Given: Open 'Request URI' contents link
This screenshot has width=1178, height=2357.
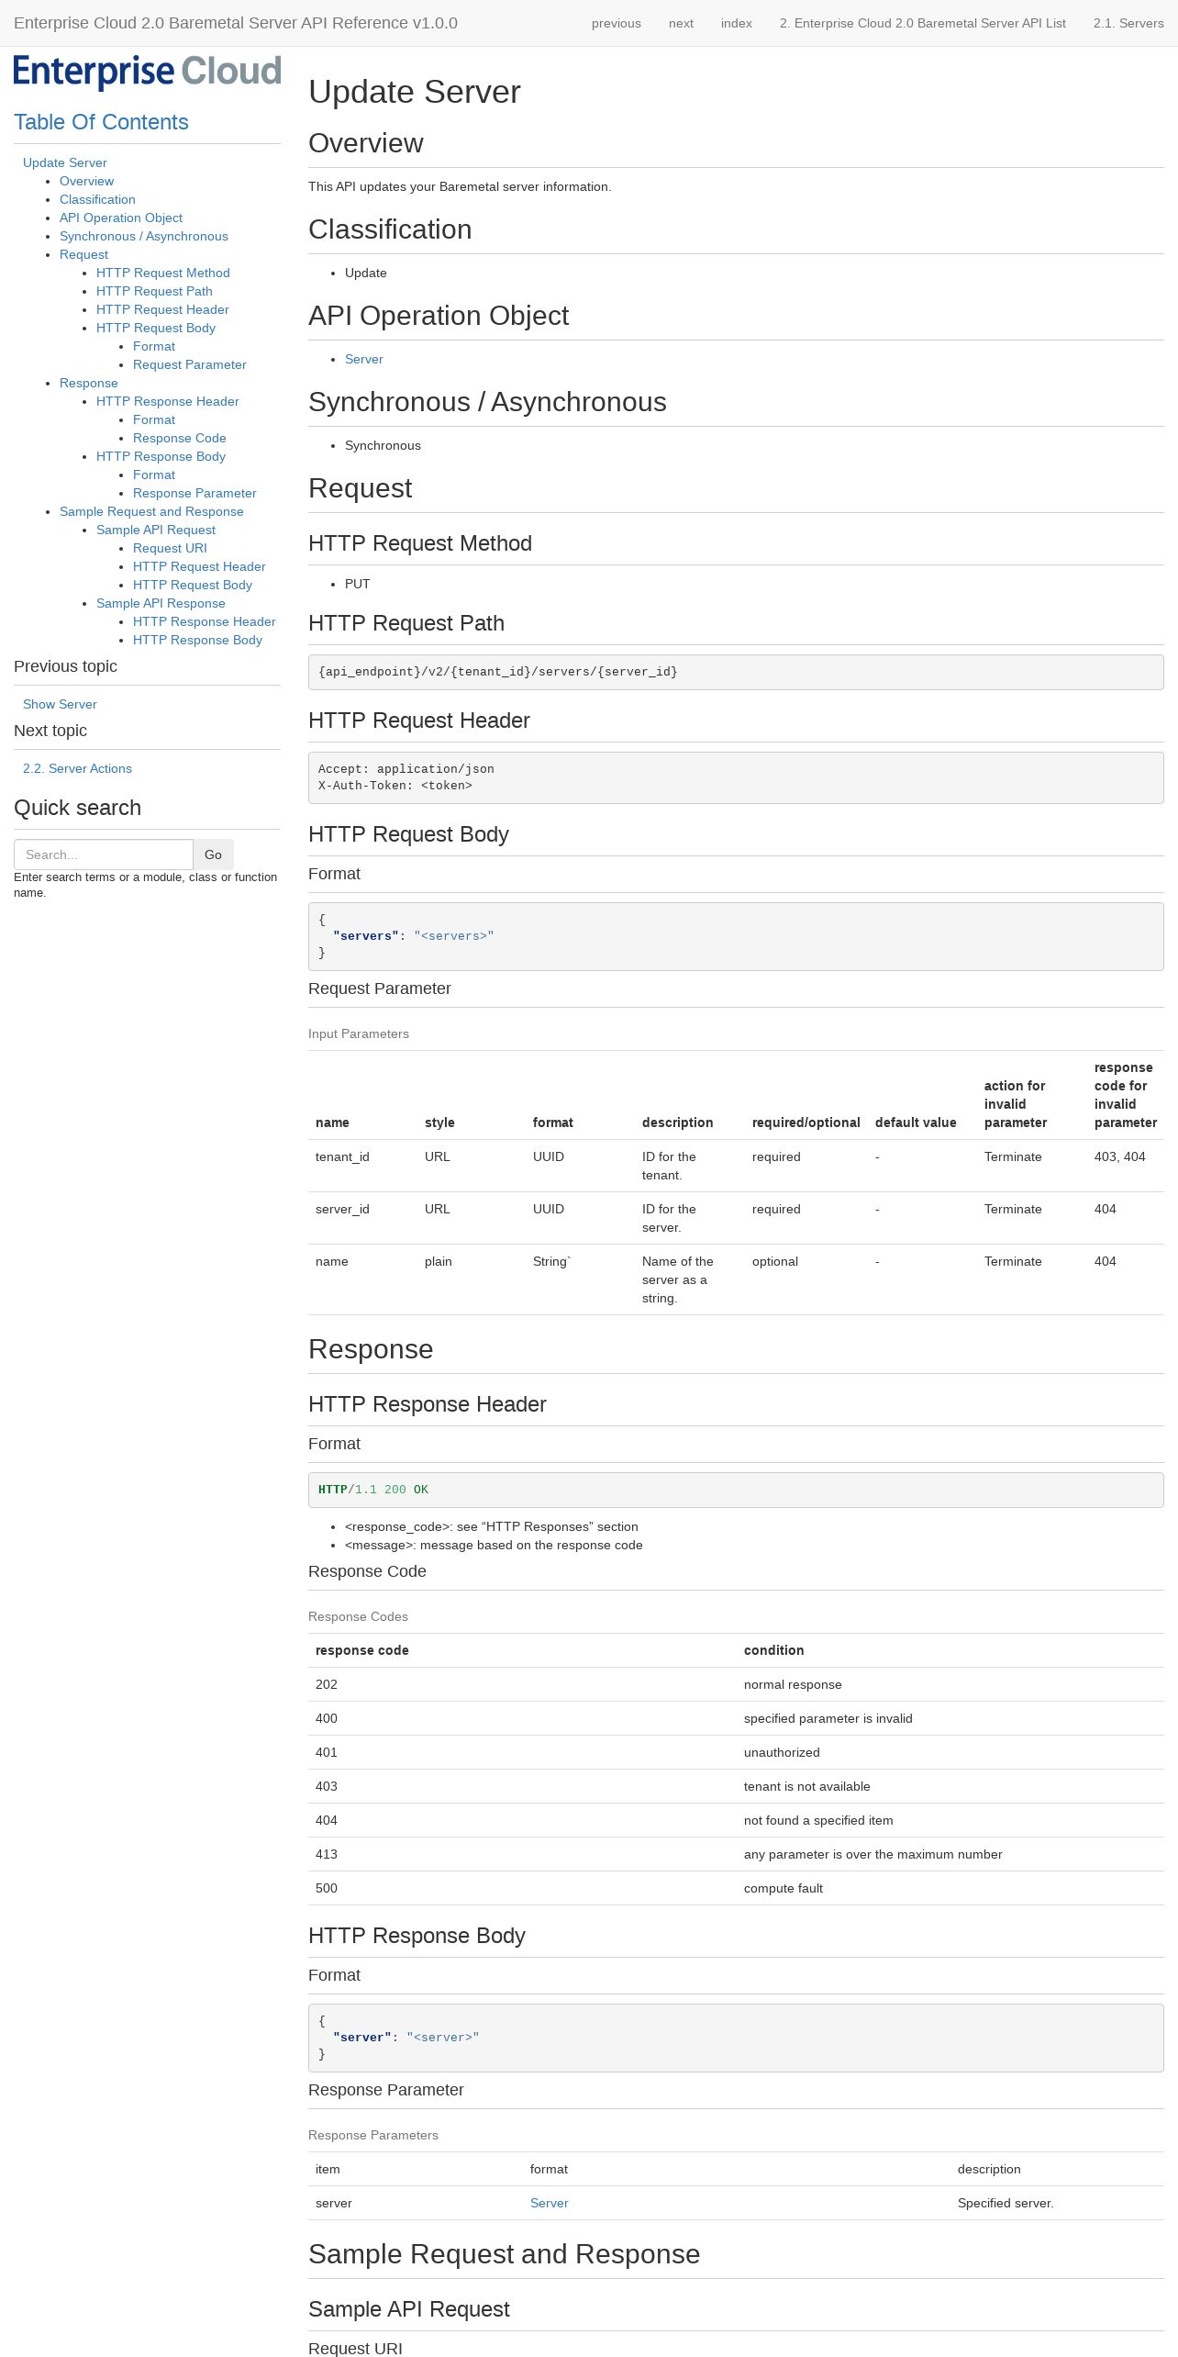Looking at the screenshot, I should coord(170,548).
